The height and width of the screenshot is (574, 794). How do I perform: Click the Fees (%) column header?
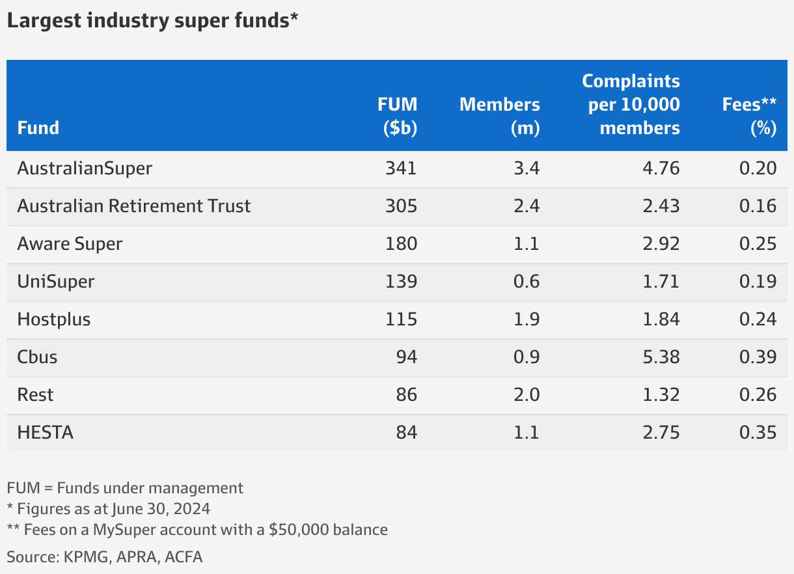click(750, 116)
